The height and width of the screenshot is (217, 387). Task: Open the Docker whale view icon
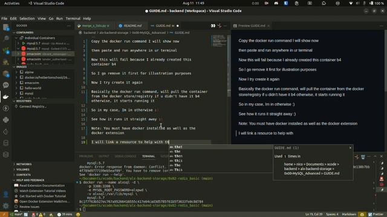click(5, 96)
